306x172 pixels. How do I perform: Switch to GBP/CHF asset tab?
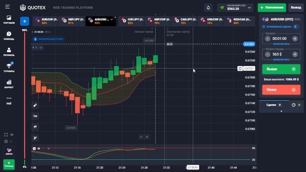coord(159,21)
